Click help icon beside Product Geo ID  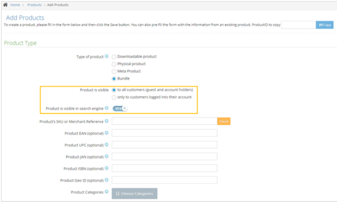tap(107, 180)
